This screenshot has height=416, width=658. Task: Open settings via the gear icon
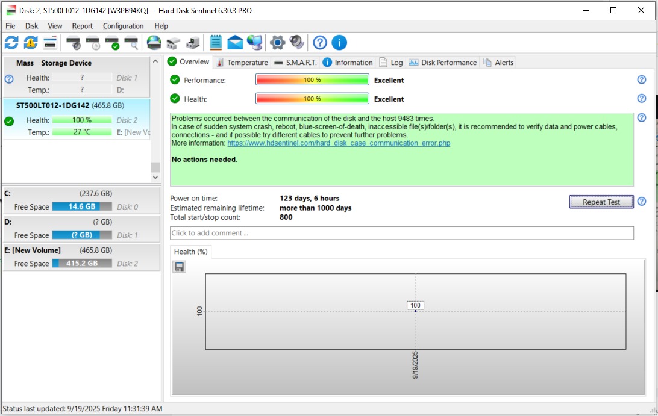[x=277, y=42]
